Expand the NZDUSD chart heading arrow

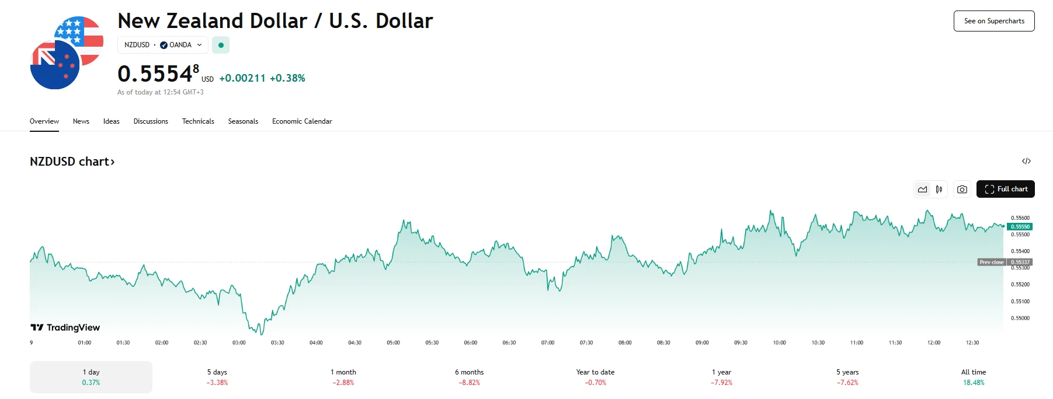pos(113,162)
